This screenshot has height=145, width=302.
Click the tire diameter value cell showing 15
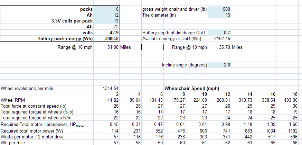[x=219, y=15]
